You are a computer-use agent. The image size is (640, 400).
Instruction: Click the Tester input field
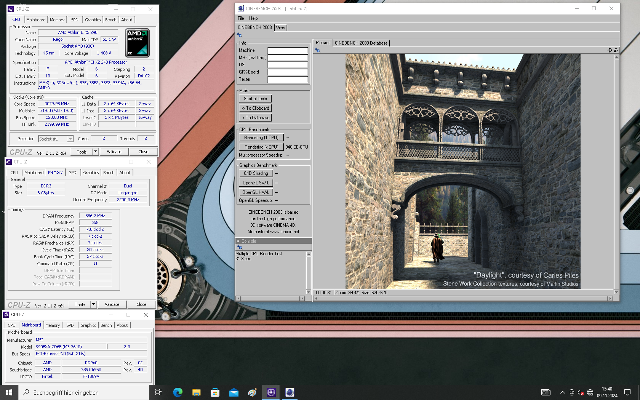point(288,79)
